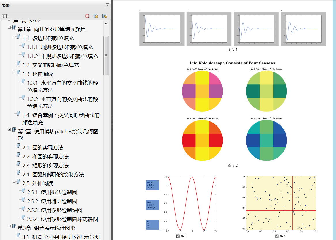
Task: Click bookmark icon beside 1.1.1 规则多边形
Action: point(23,45)
